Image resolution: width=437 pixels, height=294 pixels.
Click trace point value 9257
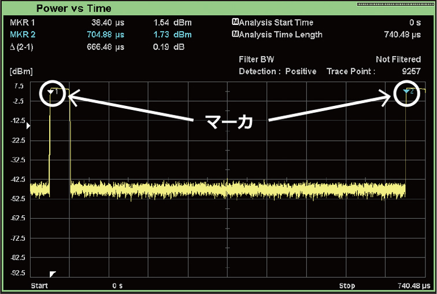click(411, 71)
